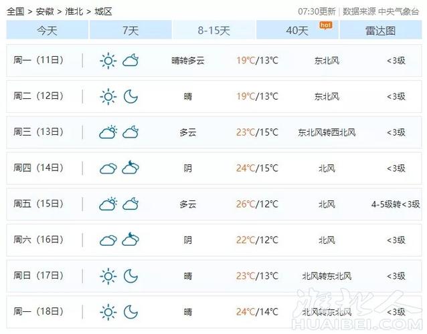Image resolution: width=427 pixels, height=334 pixels.
Task: Click the 26℃/12℃ temperature
Action: 257,204
